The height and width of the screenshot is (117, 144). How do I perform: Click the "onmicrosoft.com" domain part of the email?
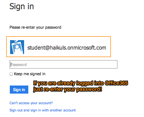(87, 48)
